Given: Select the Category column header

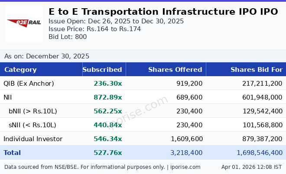Looking at the screenshot, I should coord(20,70).
